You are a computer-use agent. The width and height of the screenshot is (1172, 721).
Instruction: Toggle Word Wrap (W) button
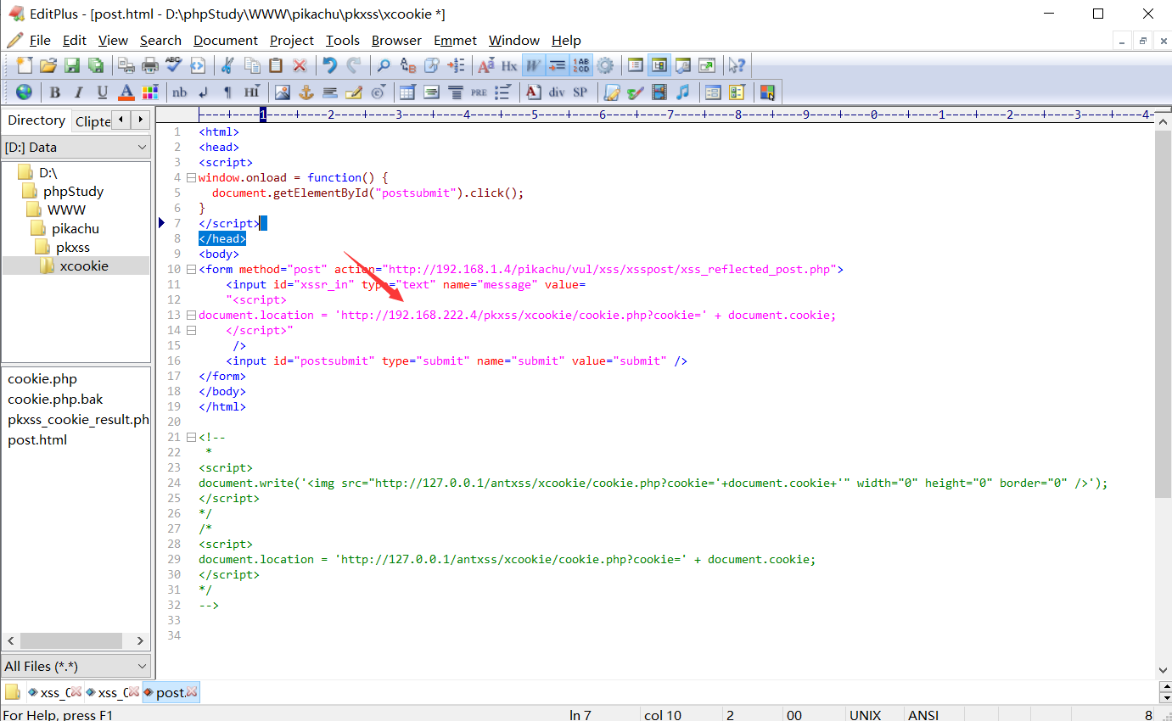coord(534,65)
